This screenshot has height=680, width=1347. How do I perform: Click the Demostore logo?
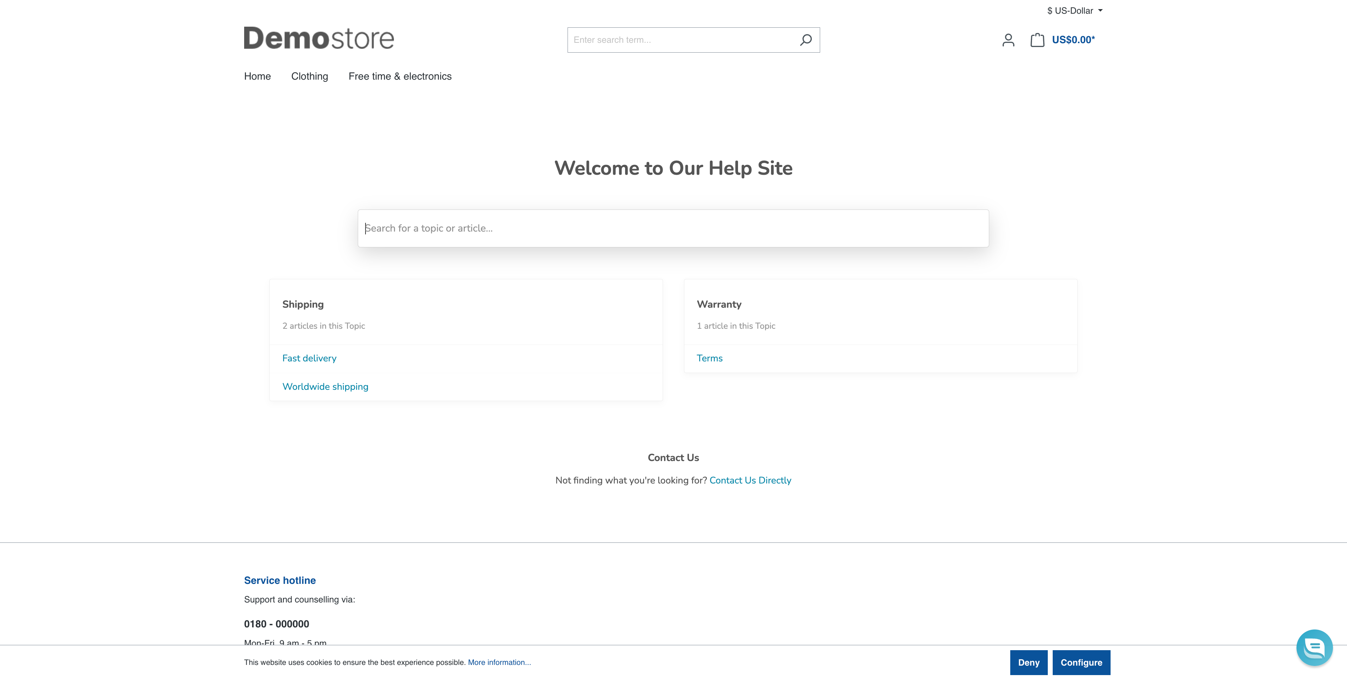319,38
